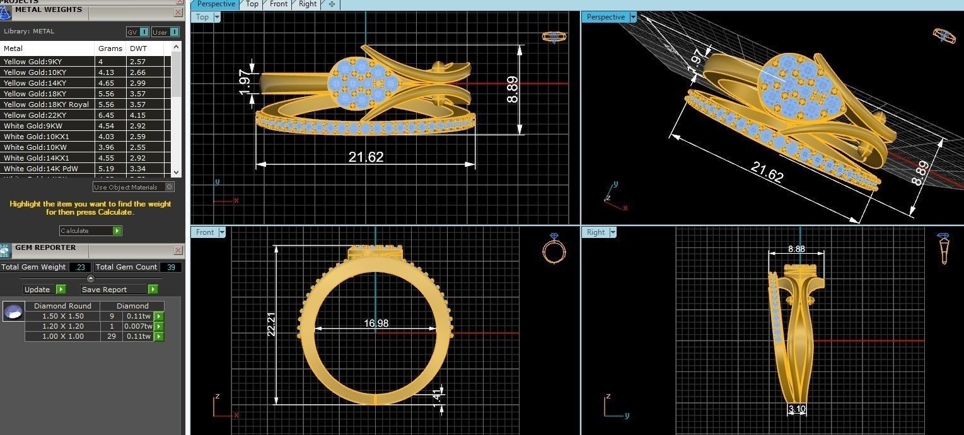Select Yellow Gold:18KY row
This screenshot has height=435, width=964.
point(85,94)
